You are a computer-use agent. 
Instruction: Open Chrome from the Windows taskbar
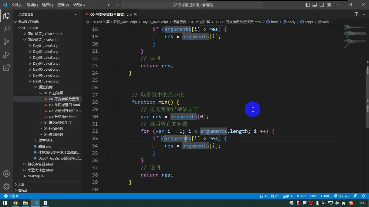pyautogui.click(x=15, y=203)
